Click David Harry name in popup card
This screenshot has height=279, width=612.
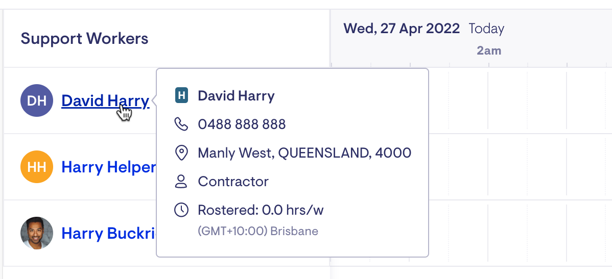[236, 96]
